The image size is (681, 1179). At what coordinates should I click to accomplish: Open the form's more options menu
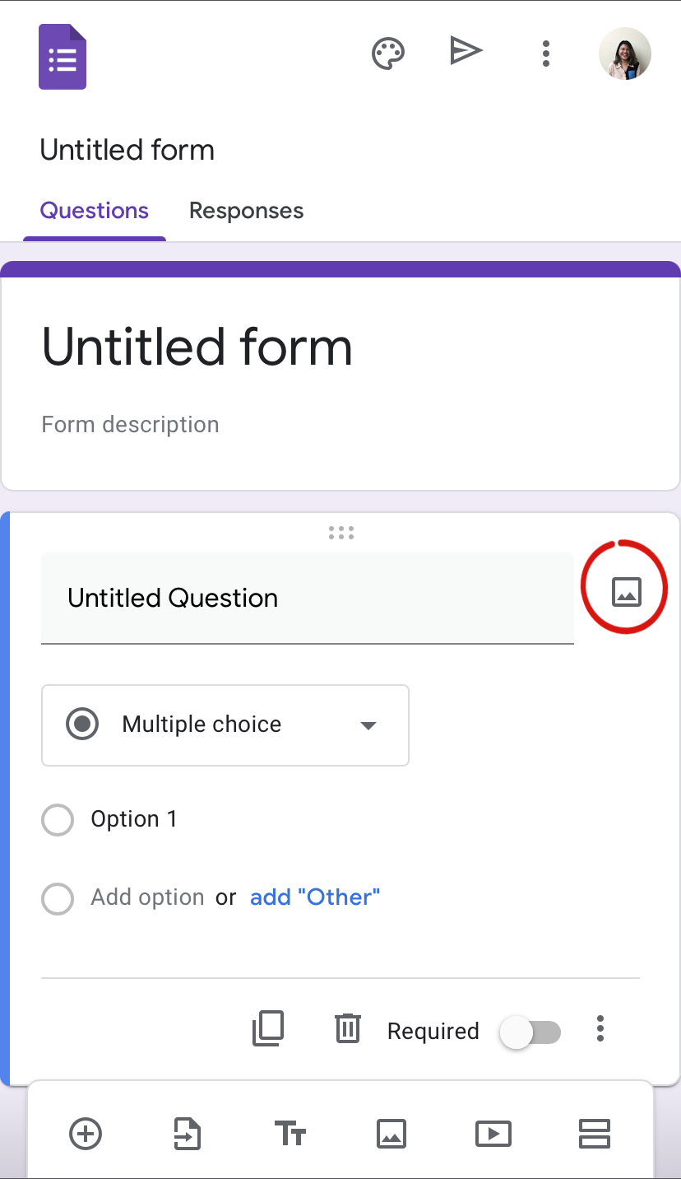tap(545, 54)
